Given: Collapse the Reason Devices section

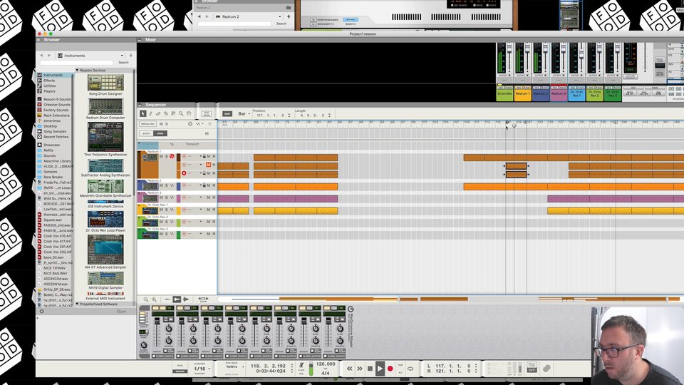Looking at the screenshot, I should click(77, 70).
